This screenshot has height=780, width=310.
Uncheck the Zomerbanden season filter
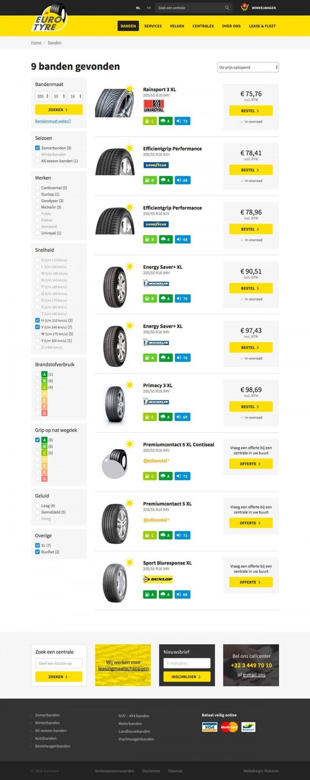pos(37,148)
